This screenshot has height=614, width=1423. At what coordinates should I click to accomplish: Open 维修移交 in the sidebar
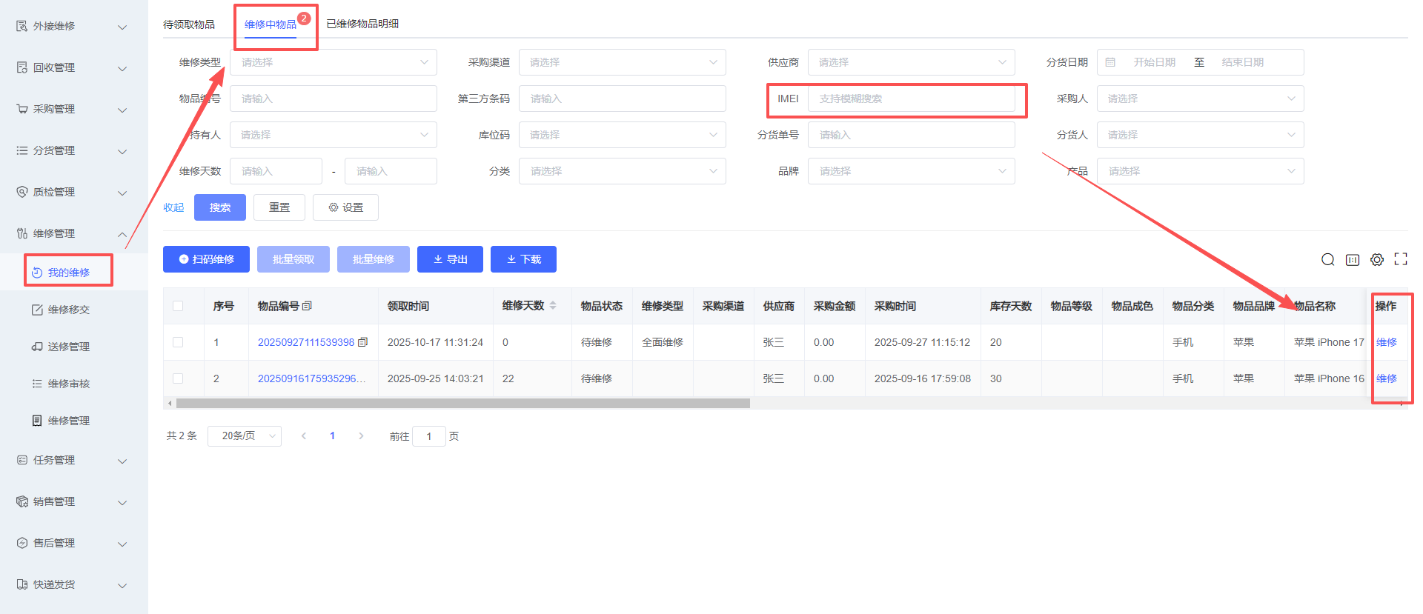tap(68, 310)
